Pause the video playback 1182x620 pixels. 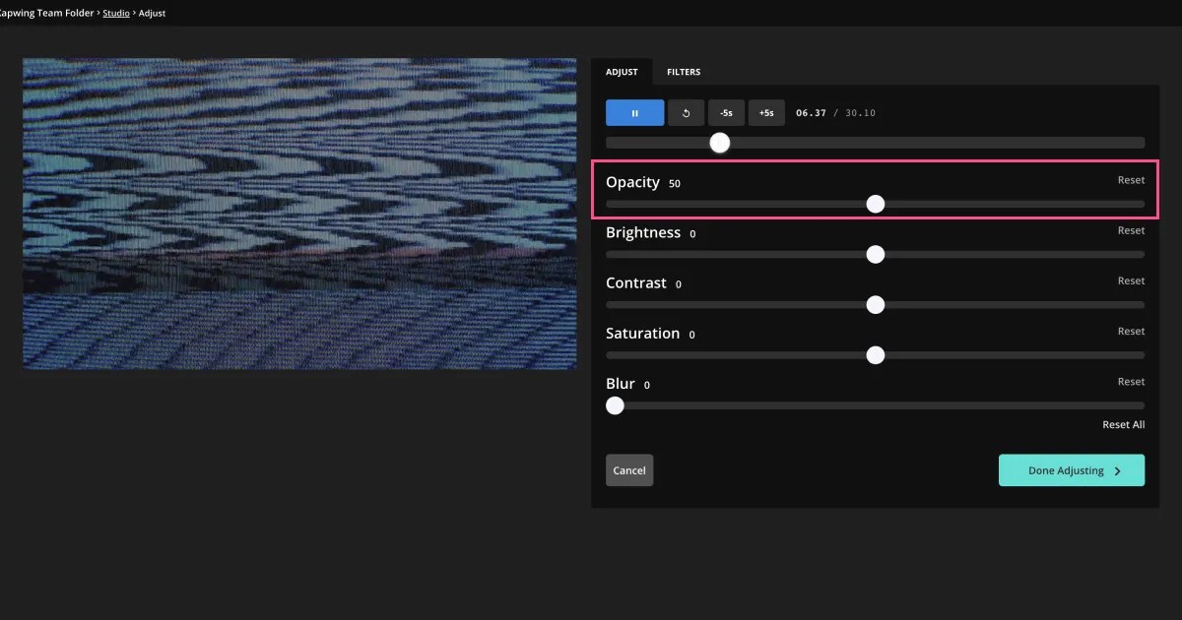pyautogui.click(x=634, y=112)
